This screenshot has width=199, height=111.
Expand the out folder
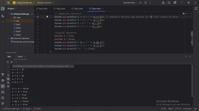(11, 21)
